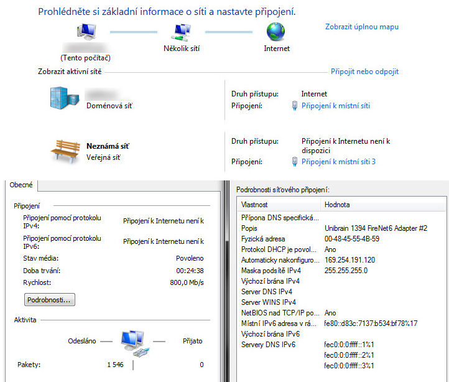Select the Servery DNS IPv6 row
Viewport: 449px width, 382px height.
coord(341,345)
